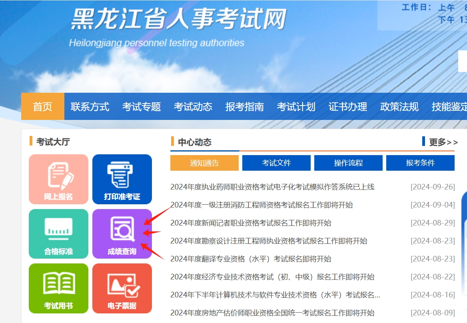The width and height of the screenshot is (467, 323).
Task: Open the 网上报名 online registration icon
Action: tap(58, 179)
